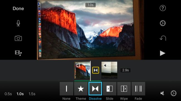181x101 pixels.
Task: Click the 1.0s badge over preview
Action: pos(90,5)
